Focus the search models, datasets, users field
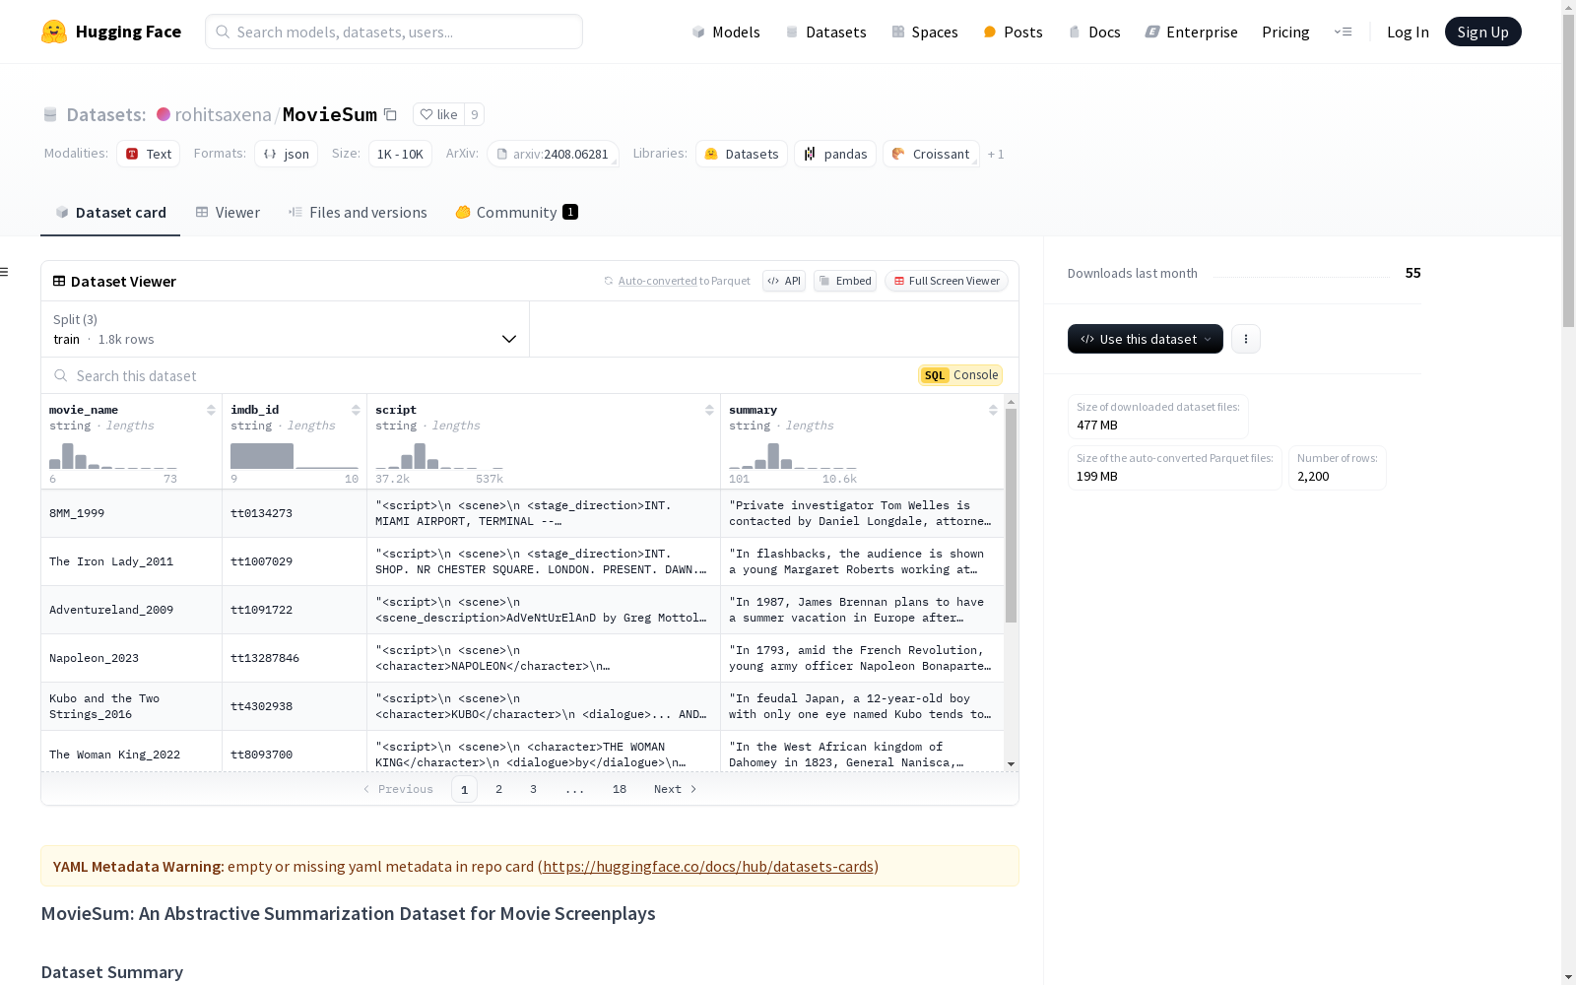This screenshot has height=985, width=1576. pos(394,32)
